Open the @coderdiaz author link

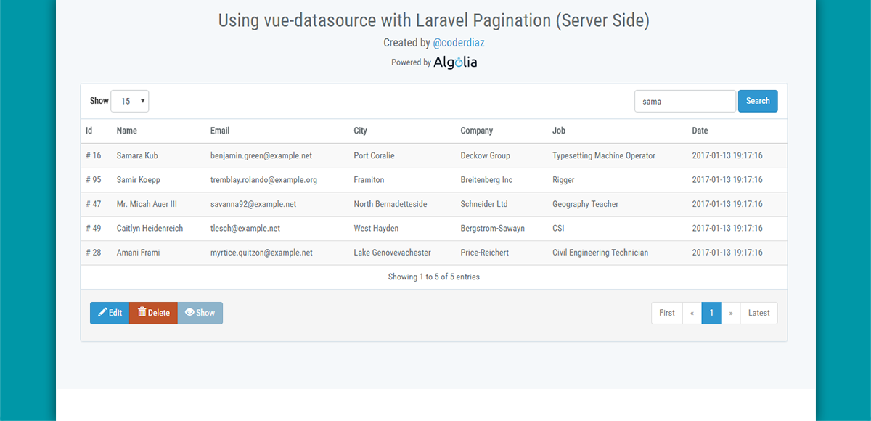click(x=459, y=43)
